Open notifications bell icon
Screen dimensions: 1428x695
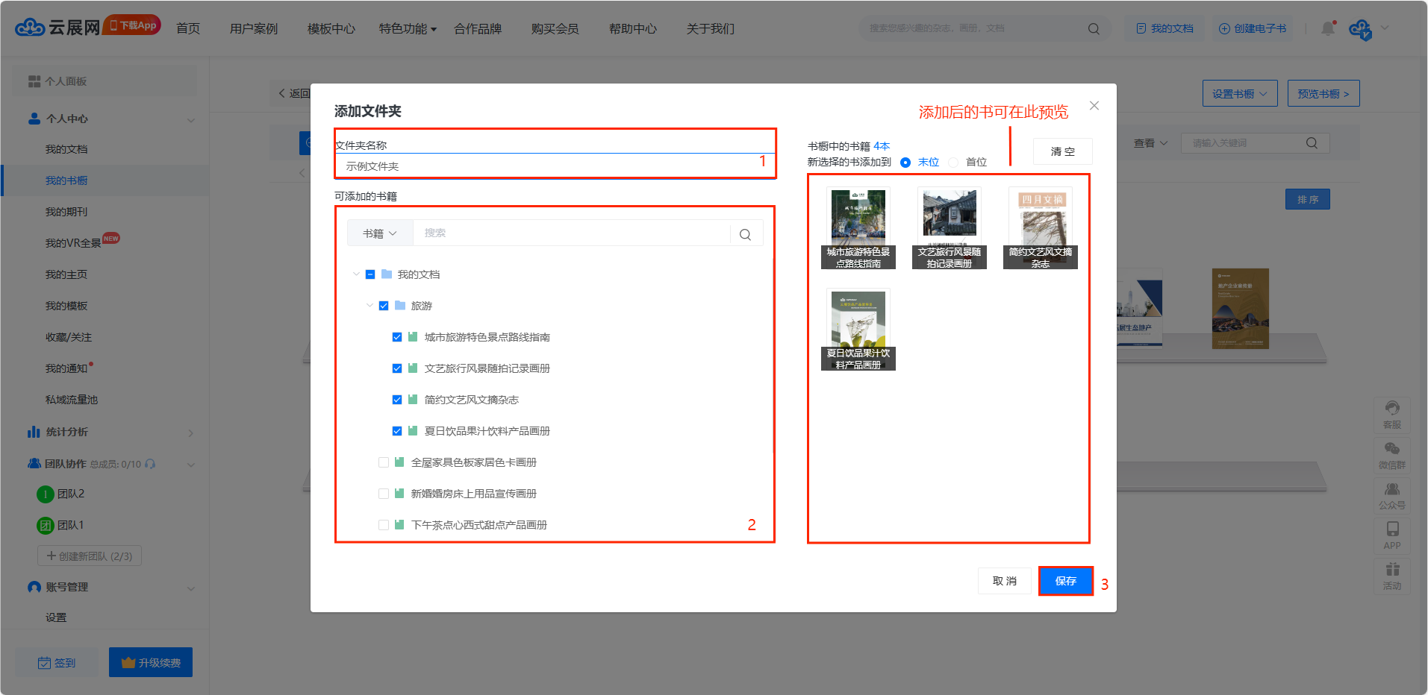pyautogui.click(x=1328, y=28)
